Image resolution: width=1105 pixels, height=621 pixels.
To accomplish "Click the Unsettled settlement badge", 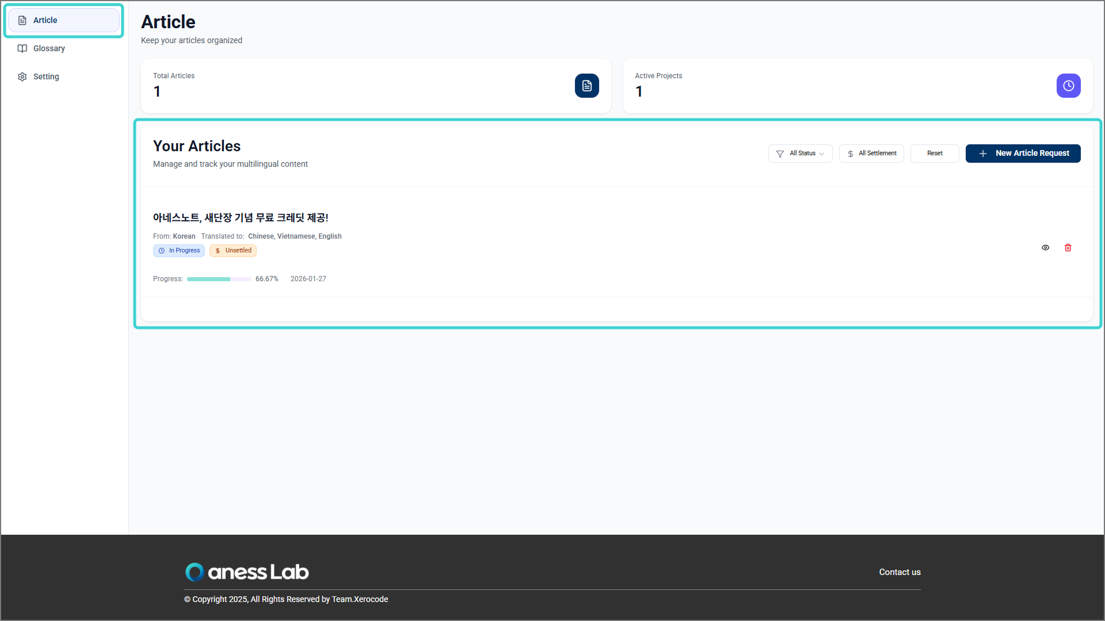I will click(x=233, y=251).
